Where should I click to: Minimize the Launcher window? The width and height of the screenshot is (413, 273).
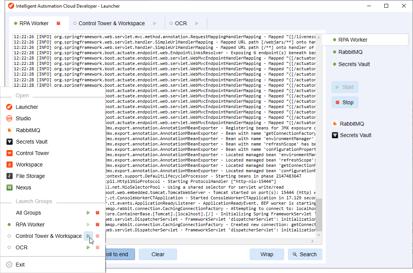pos(369,6)
